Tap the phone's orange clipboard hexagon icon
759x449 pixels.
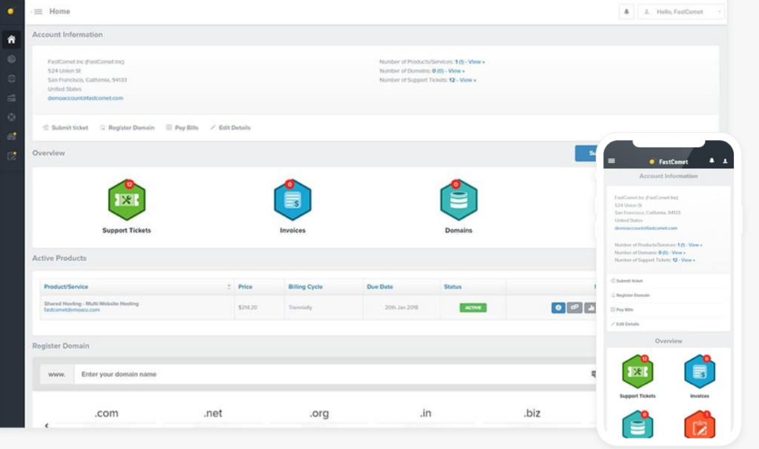700,425
